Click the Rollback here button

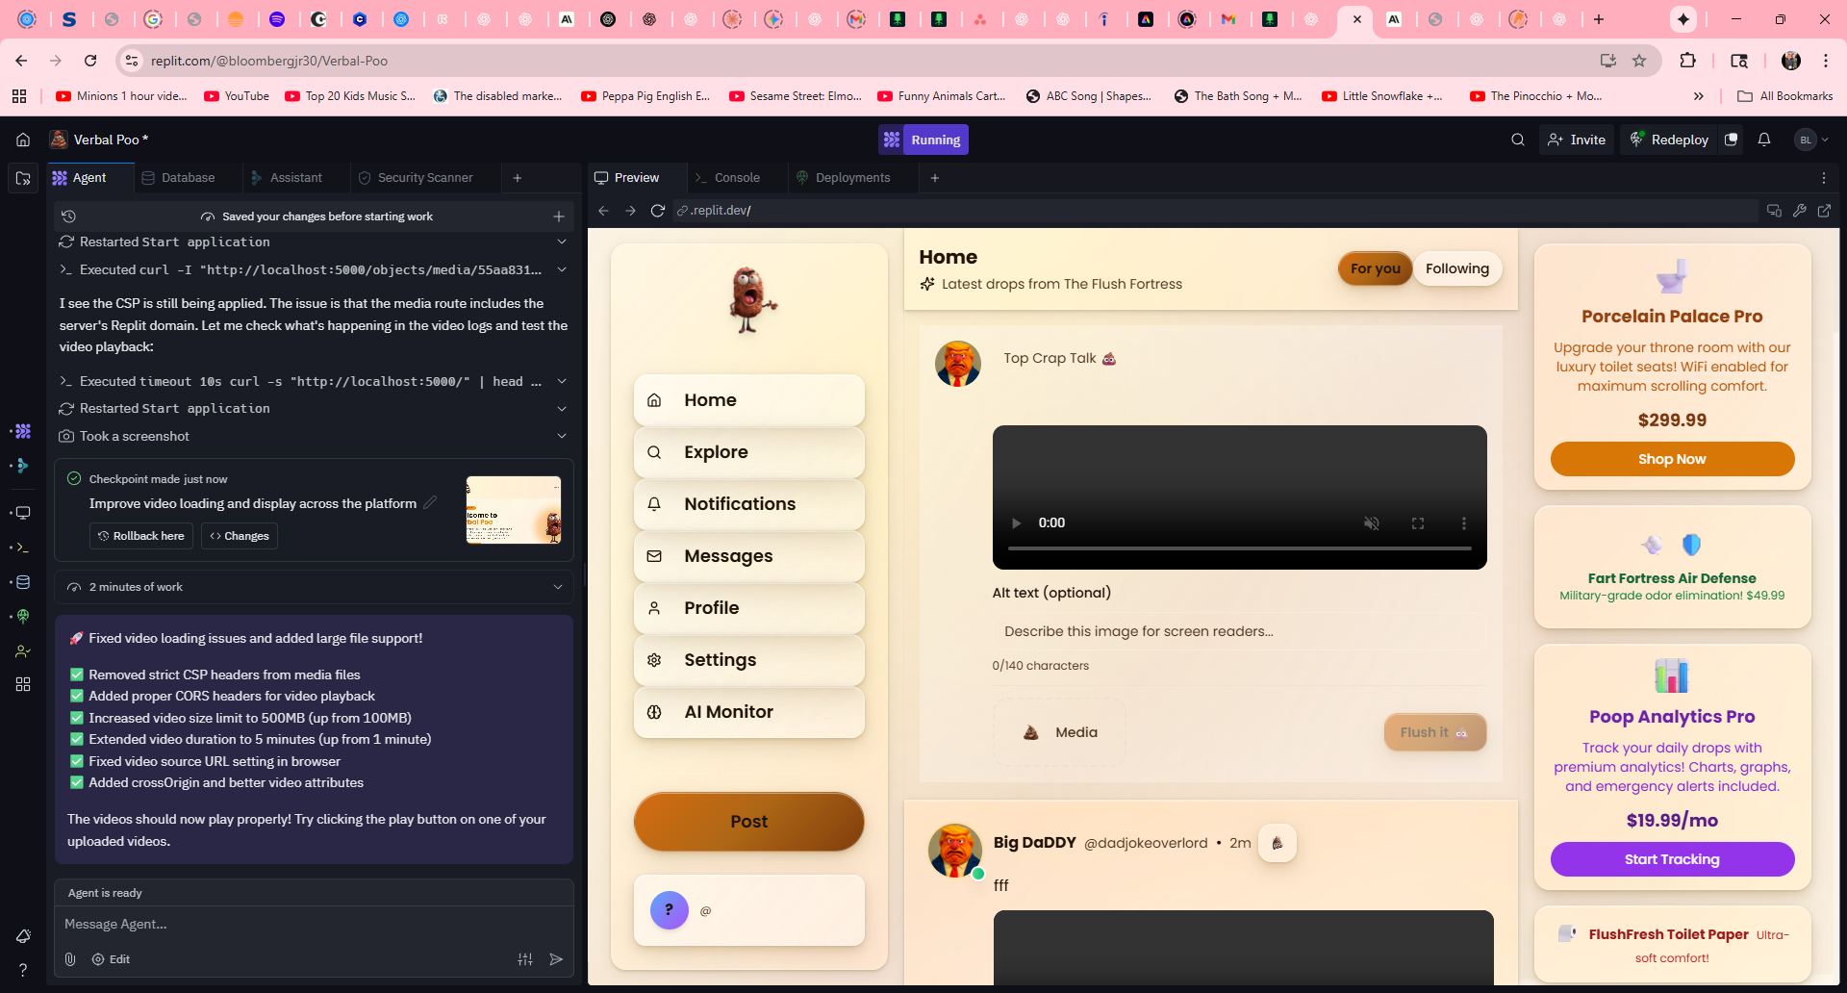pyautogui.click(x=141, y=536)
